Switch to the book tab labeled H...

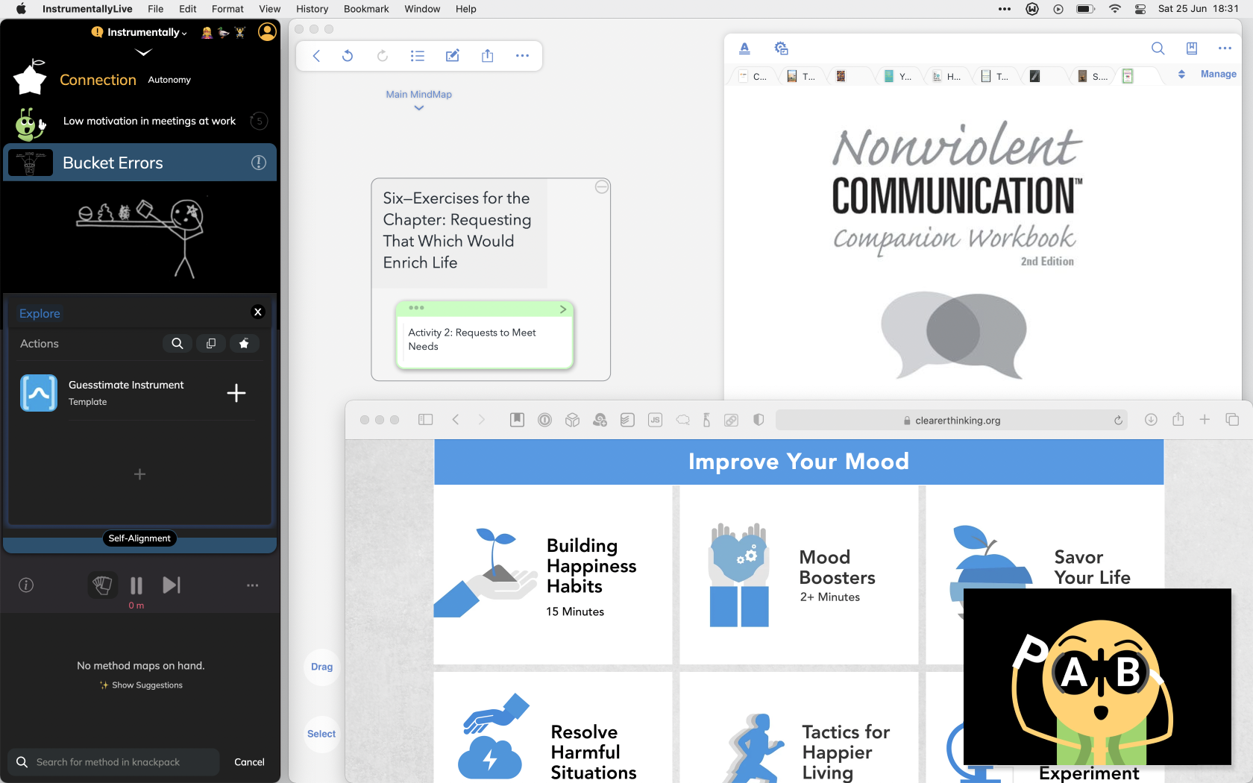(x=947, y=76)
